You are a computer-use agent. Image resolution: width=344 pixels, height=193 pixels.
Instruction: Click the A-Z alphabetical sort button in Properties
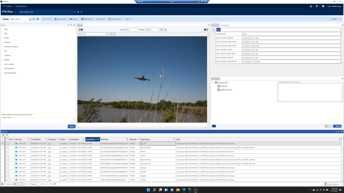(218, 30)
